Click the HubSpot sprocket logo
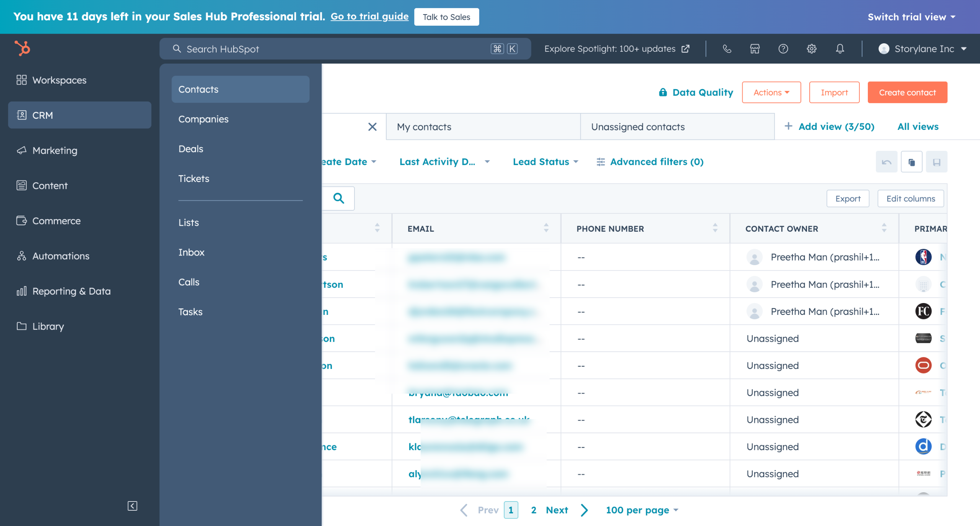Viewport: 980px width, 526px height. (x=22, y=48)
